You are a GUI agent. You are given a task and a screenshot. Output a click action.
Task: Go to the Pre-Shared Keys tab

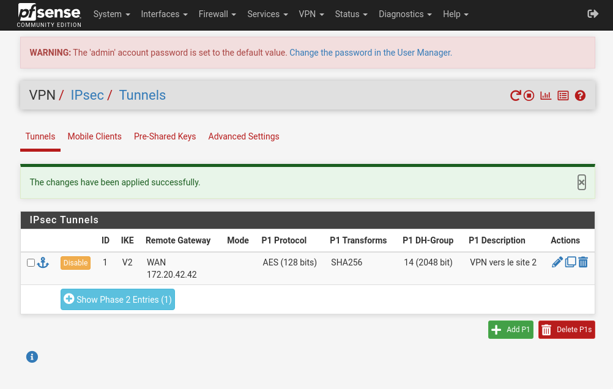[165, 136]
